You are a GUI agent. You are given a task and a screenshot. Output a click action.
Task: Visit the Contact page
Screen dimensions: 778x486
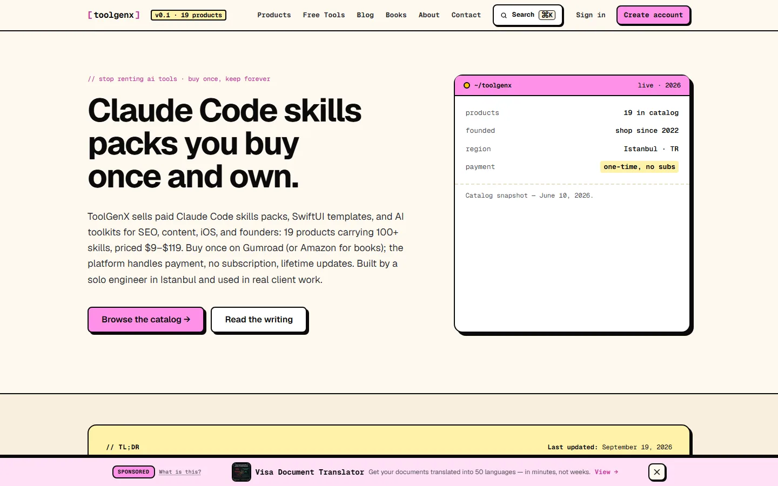(x=466, y=15)
